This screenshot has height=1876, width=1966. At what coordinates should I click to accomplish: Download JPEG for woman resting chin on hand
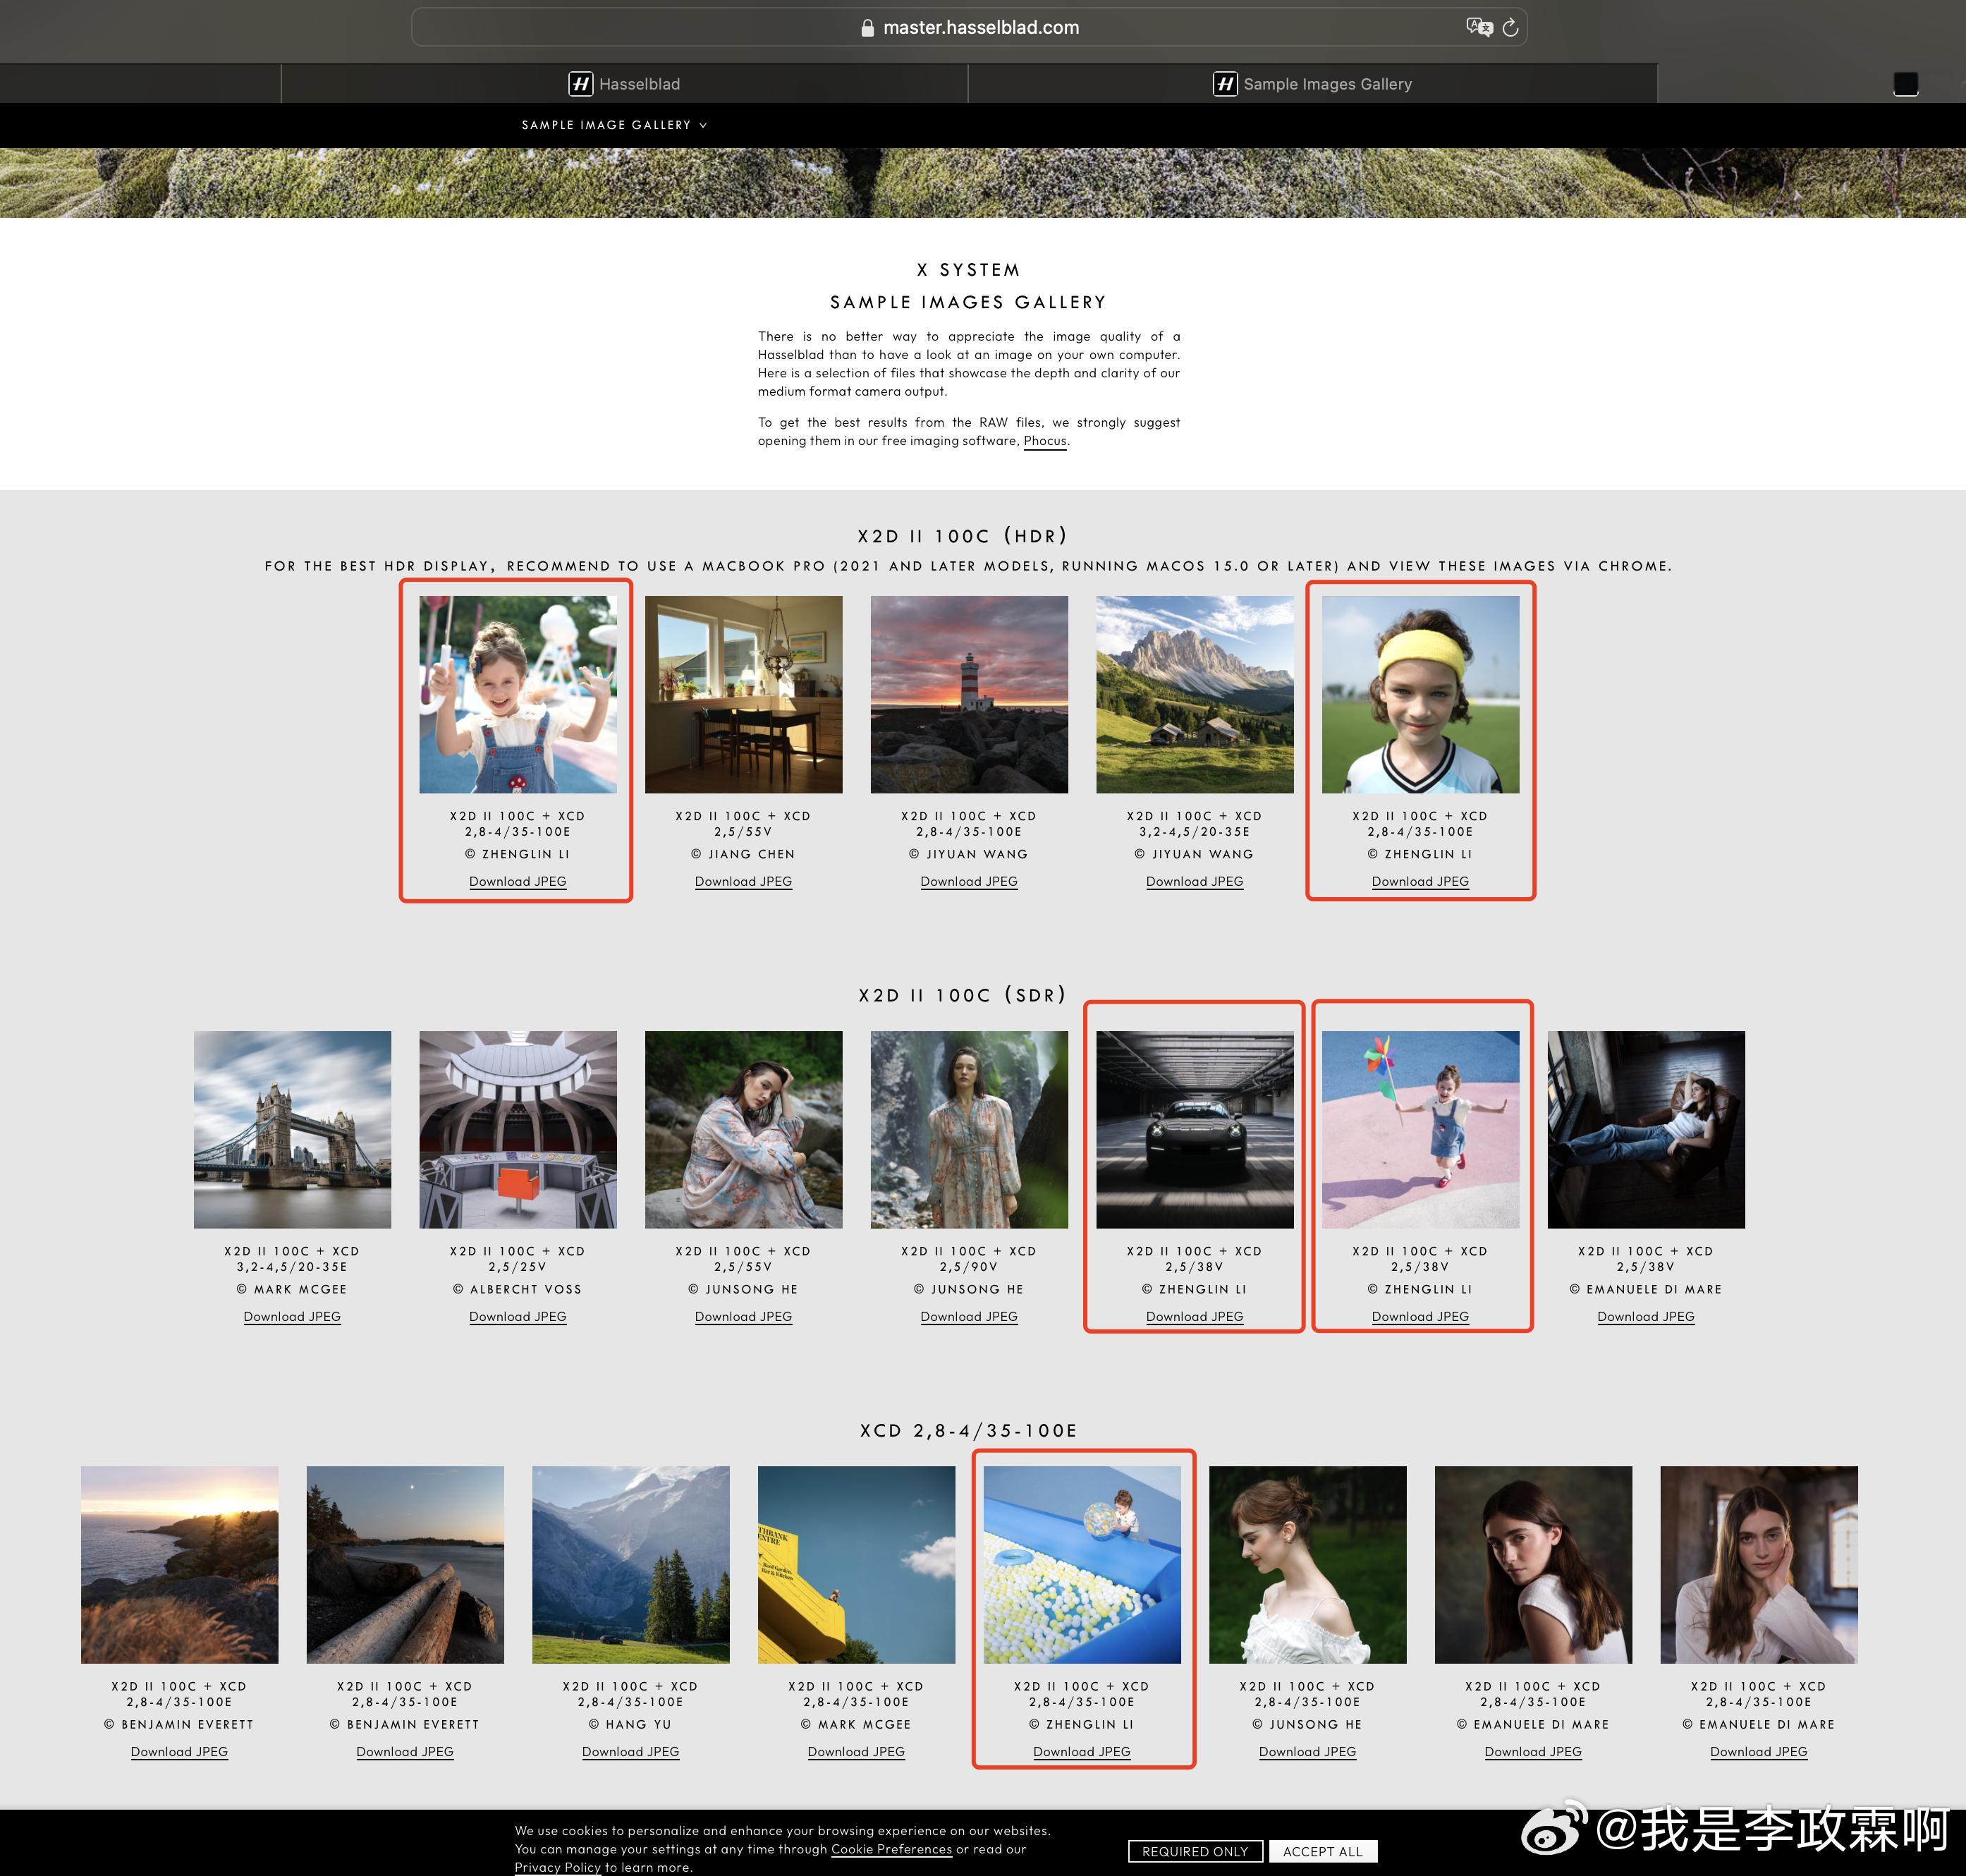click(x=1759, y=1751)
